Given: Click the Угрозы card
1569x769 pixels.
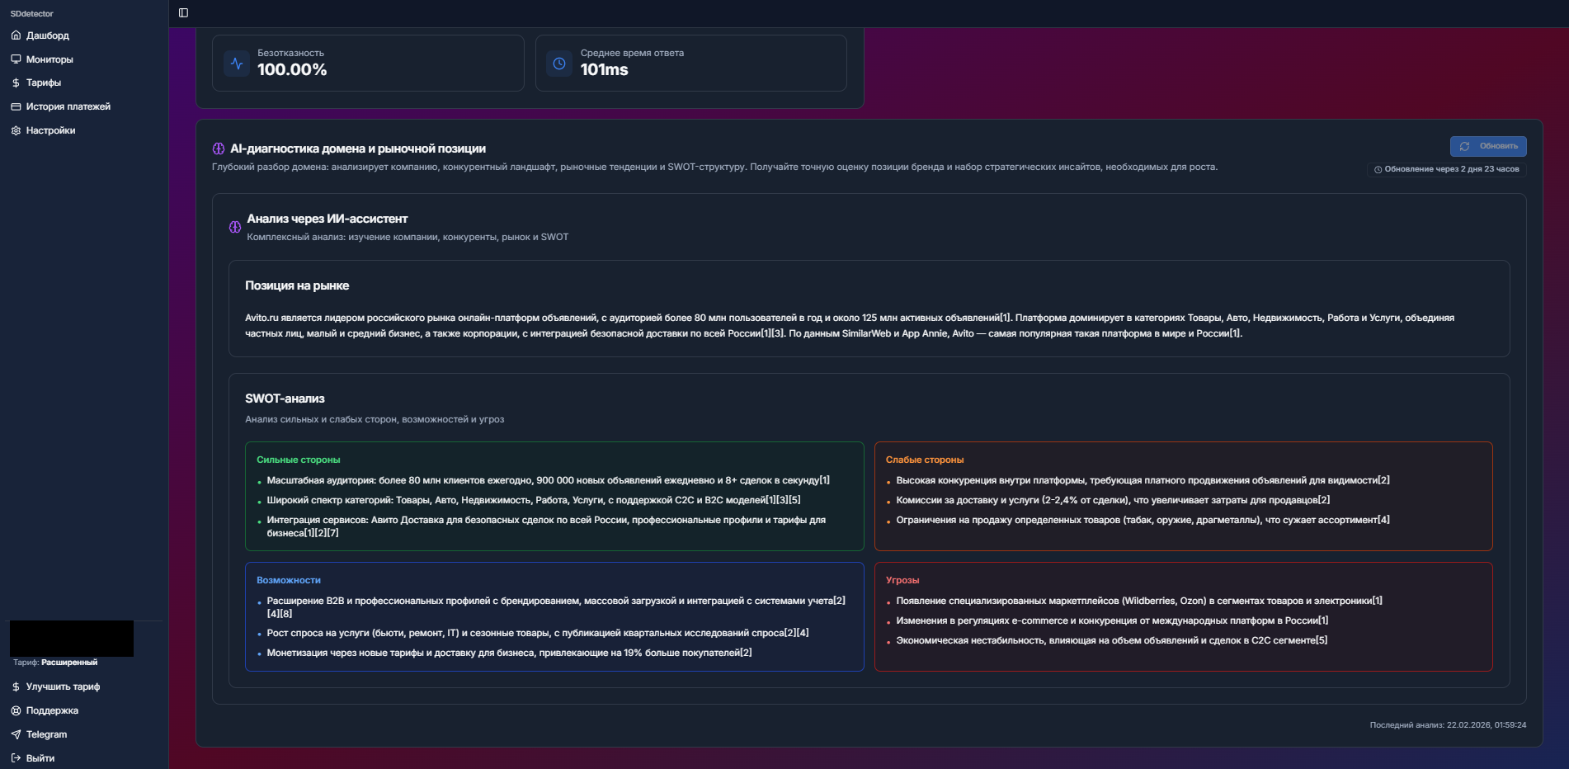Looking at the screenshot, I should click(x=1183, y=616).
